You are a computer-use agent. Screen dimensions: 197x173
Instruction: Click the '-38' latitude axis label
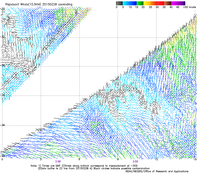coord(3,125)
